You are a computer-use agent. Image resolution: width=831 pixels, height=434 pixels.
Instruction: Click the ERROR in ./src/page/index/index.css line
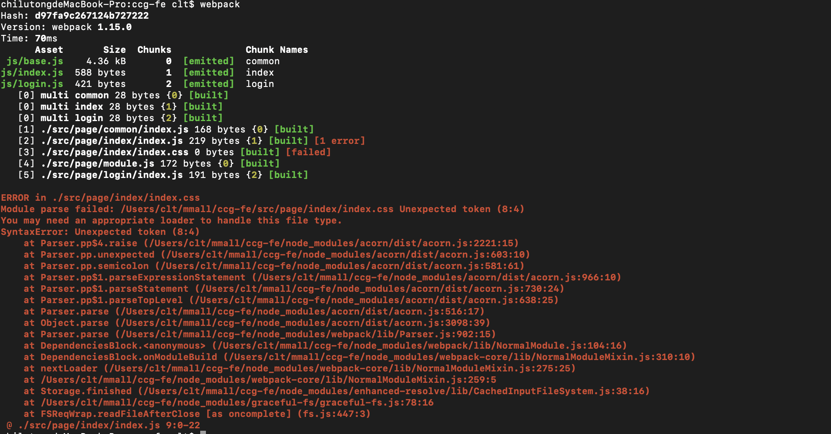coord(100,197)
